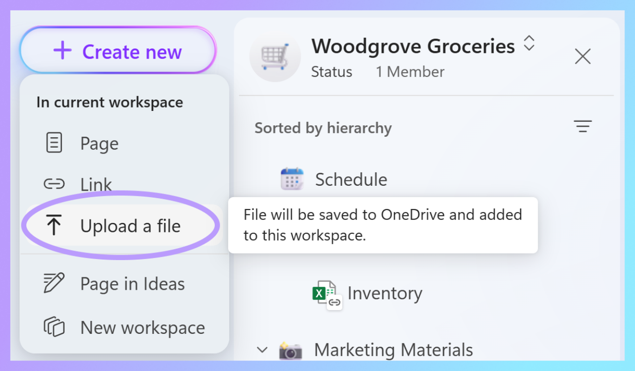Open the Schedule page in the workspace
This screenshot has width=635, height=371.
pos(351,179)
